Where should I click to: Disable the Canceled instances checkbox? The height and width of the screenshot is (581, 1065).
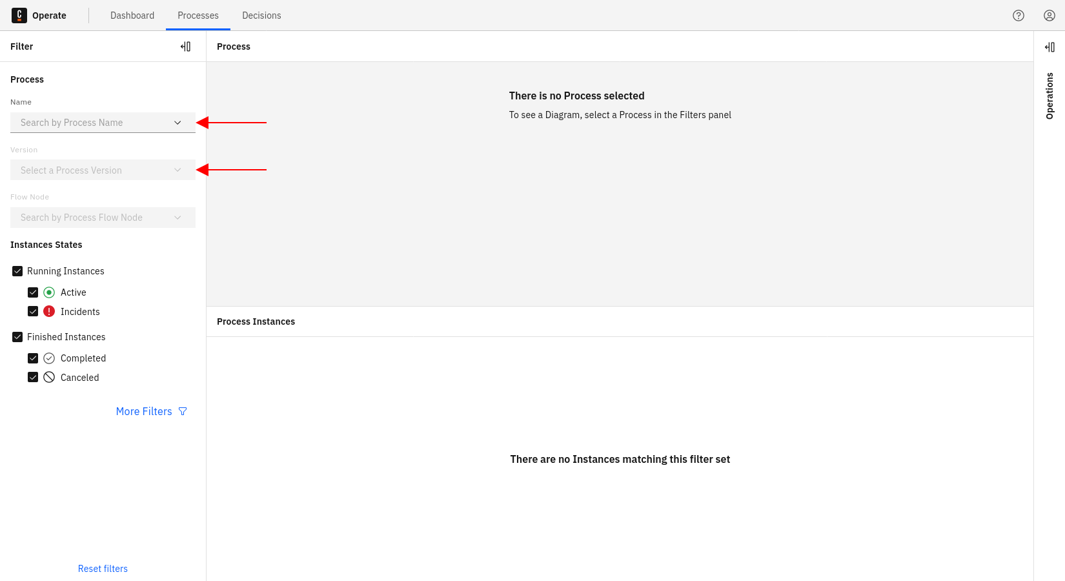(33, 378)
